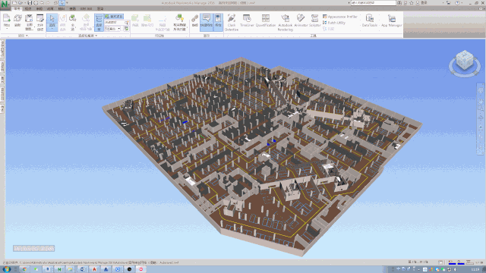Image resolution: width=486 pixels, height=273 pixels.
Task: Open the Navisworks application menu button
Action: pos(5,5)
